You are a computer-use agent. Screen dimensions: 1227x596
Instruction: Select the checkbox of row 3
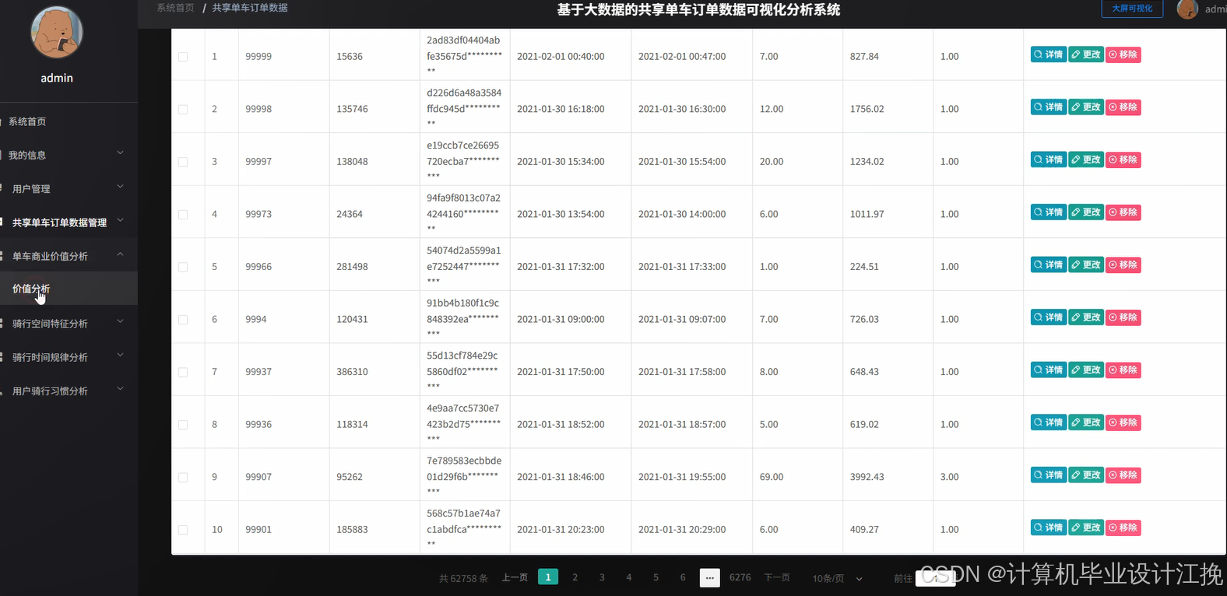coord(183,162)
